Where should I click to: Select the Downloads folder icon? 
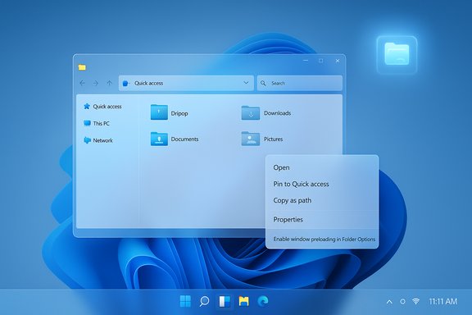[x=251, y=112]
